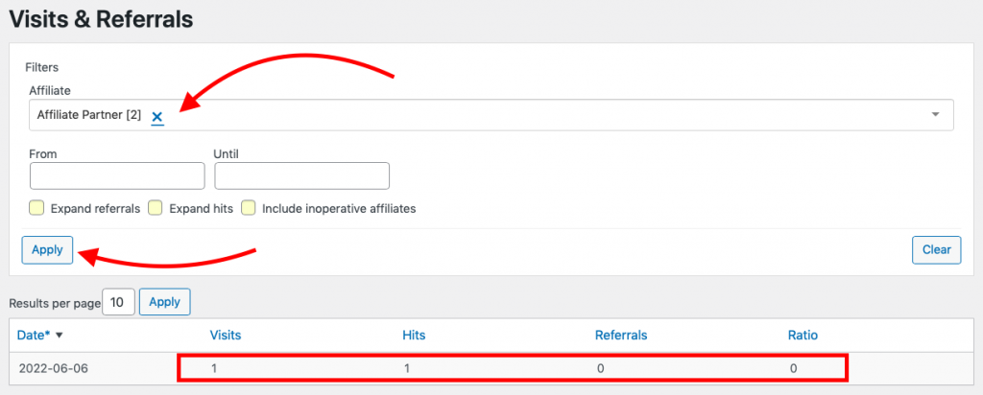Click the Include inoperative affiliates label

point(339,208)
